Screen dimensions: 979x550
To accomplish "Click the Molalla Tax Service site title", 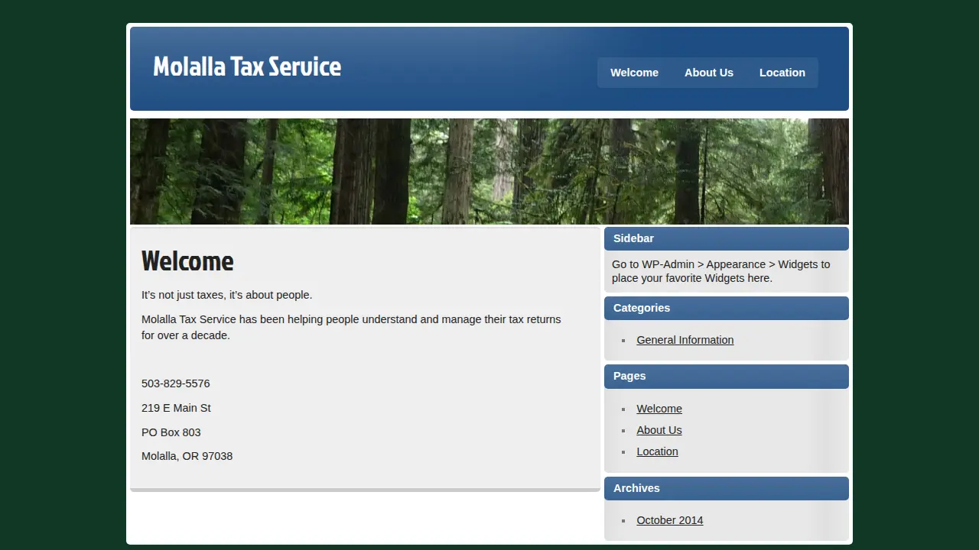I will (x=247, y=66).
